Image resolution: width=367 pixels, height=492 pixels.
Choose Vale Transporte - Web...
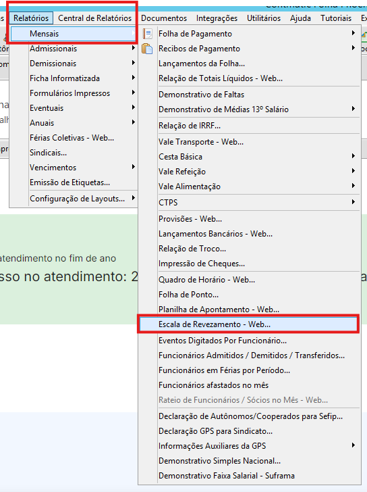250,142
